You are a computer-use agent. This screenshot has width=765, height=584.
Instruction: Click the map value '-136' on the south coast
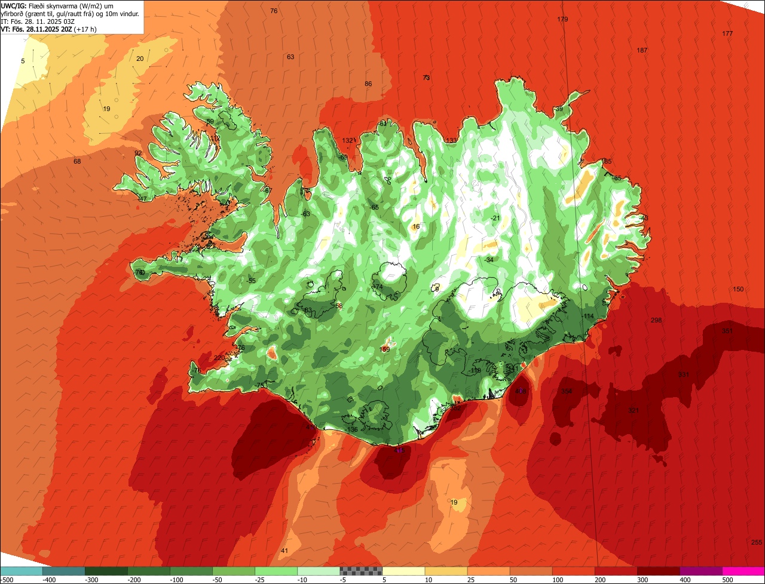tap(351, 429)
